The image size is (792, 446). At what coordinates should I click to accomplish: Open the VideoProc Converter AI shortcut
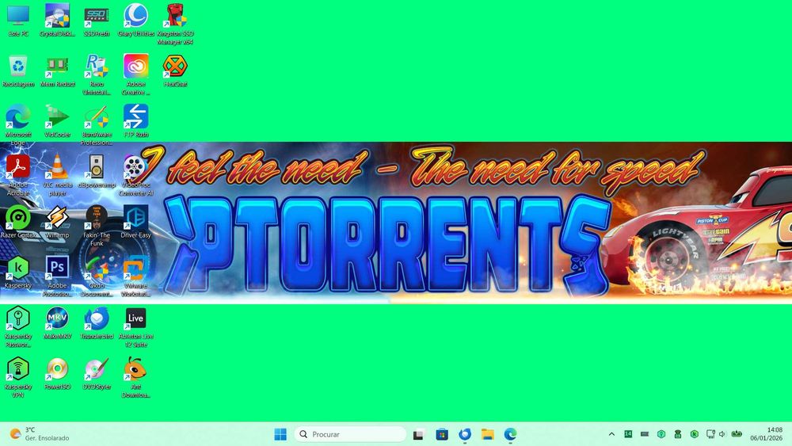tap(136, 176)
